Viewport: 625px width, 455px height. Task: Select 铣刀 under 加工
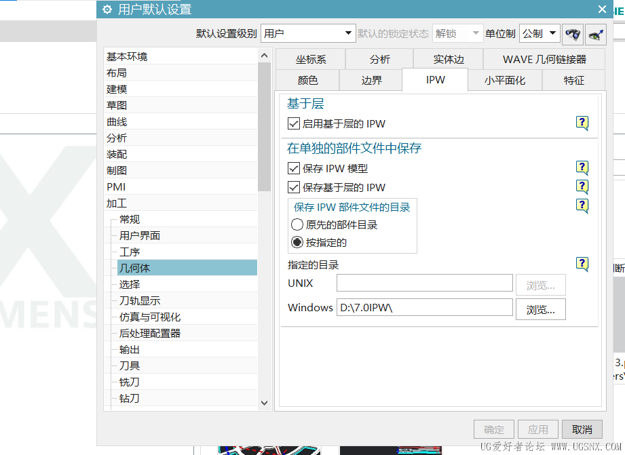187,382
